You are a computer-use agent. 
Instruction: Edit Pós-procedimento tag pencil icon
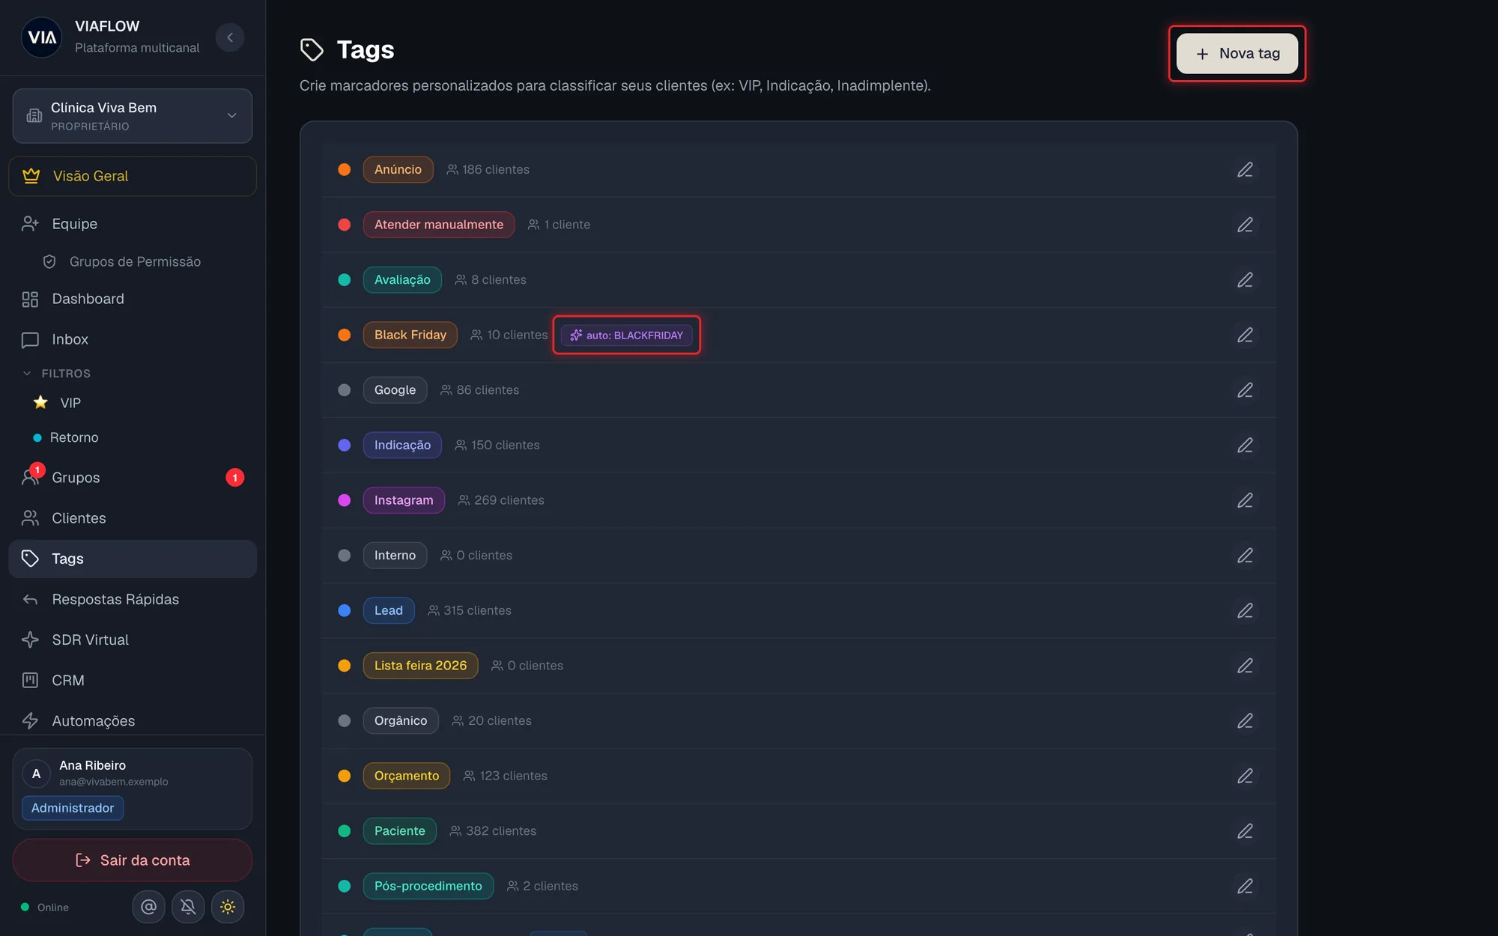point(1245,886)
